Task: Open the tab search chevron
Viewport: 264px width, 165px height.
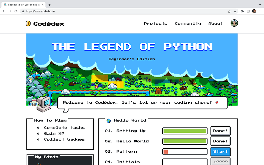Action: (x=260, y=4)
